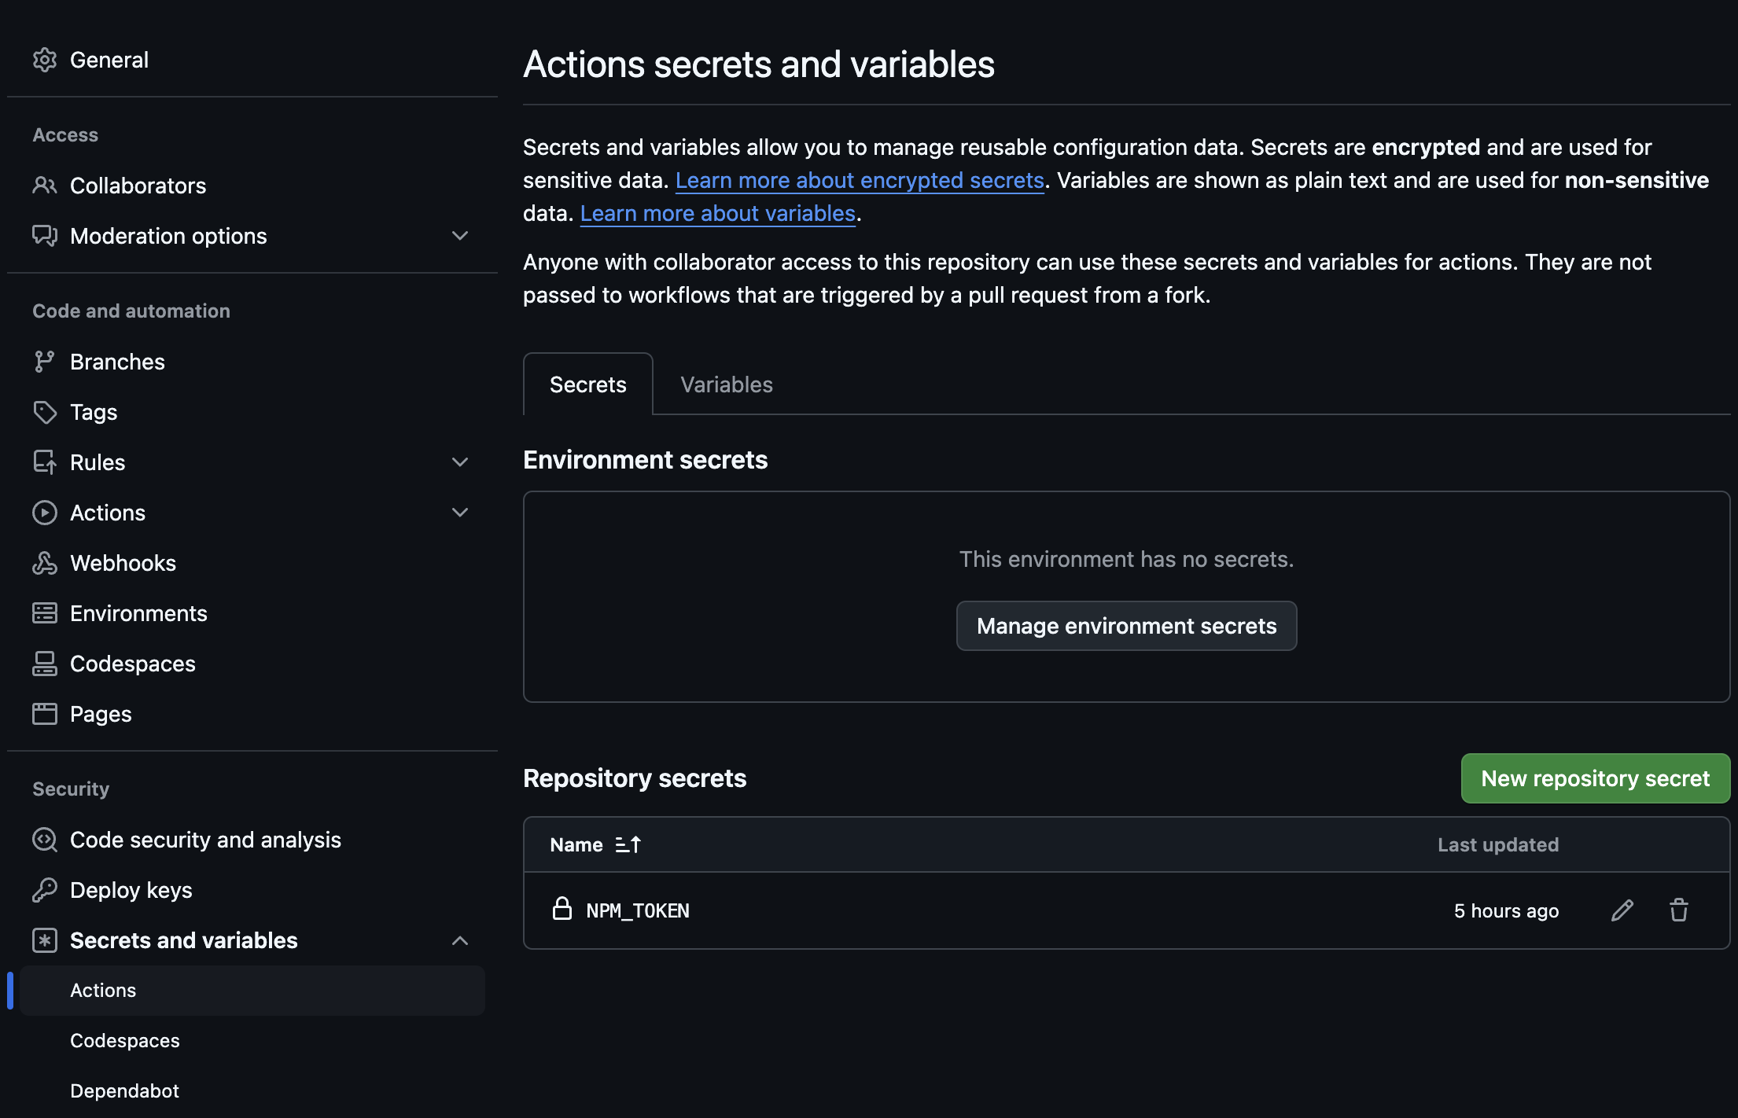Click the edit pencil icon for NPM_TOKEN
This screenshot has height=1118, width=1738.
point(1622,910)
